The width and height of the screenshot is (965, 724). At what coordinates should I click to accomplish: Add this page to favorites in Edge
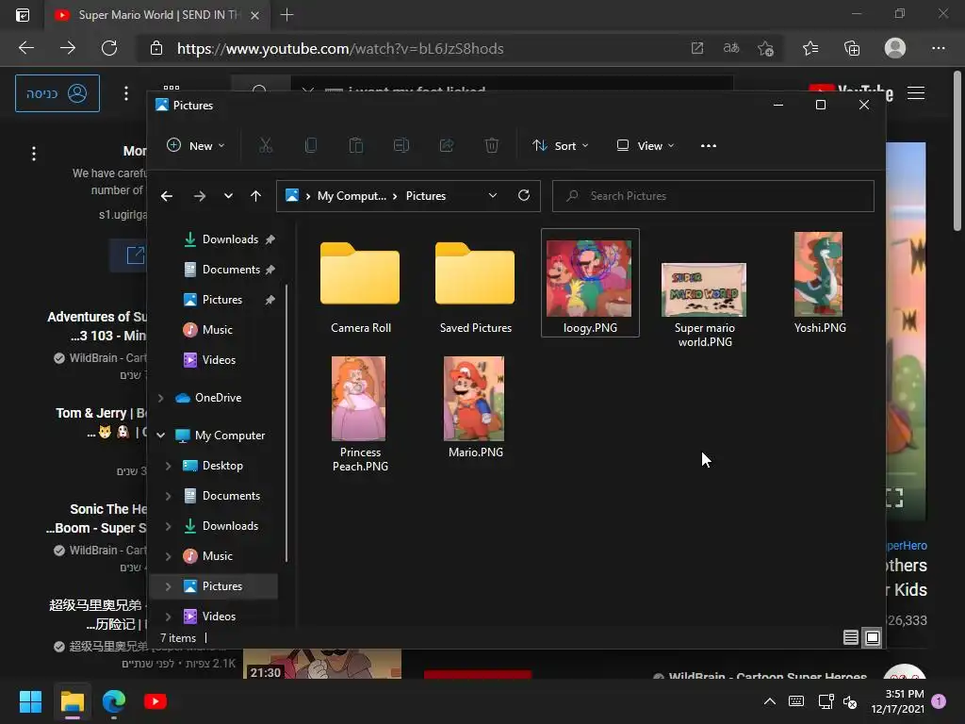click(765, 48)
